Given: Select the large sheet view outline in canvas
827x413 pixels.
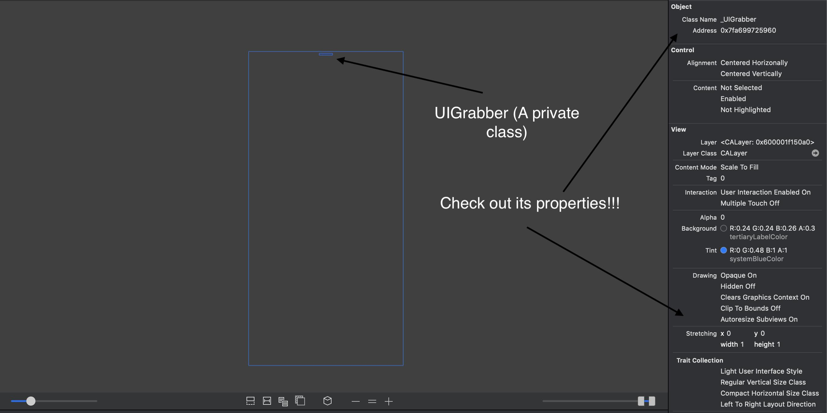Looking at the screenshot, I should click(x=326, y=208).
